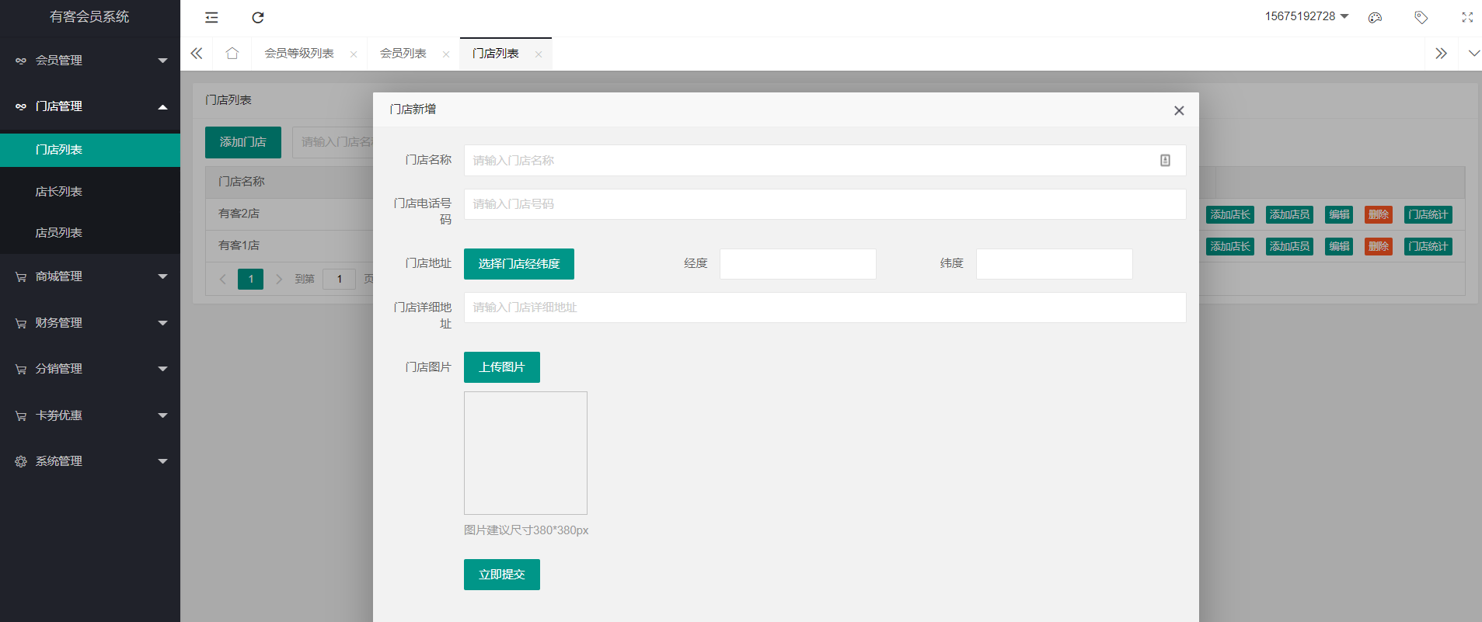
Task: Click 编辑 for 有客1店 row
Action: point(1339,247)
